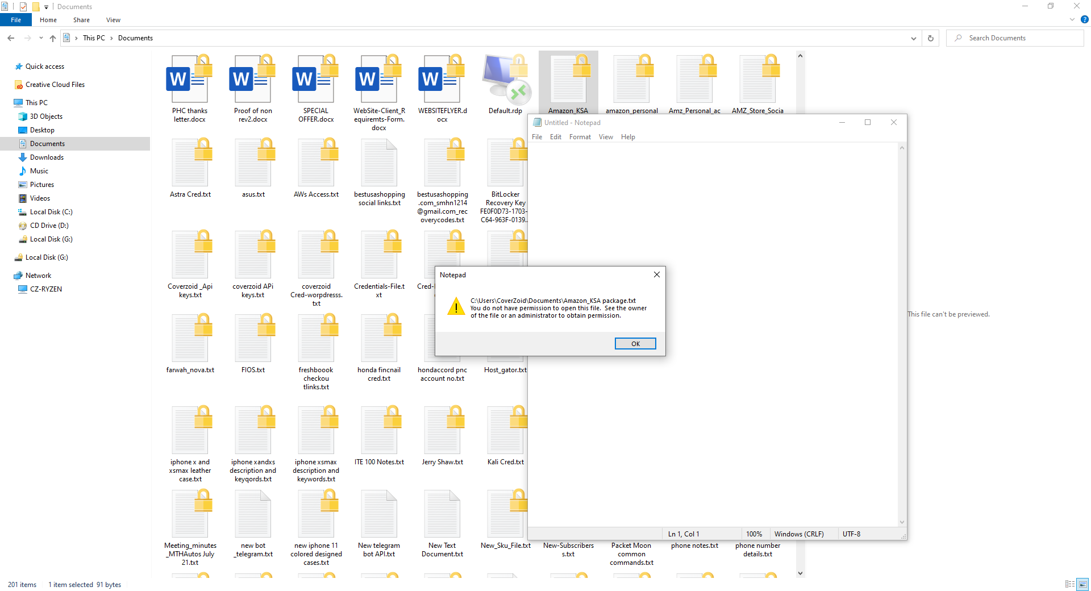Select the SPECIAL OFFER.docx document

pyautogui.click(x=316, y=89)
